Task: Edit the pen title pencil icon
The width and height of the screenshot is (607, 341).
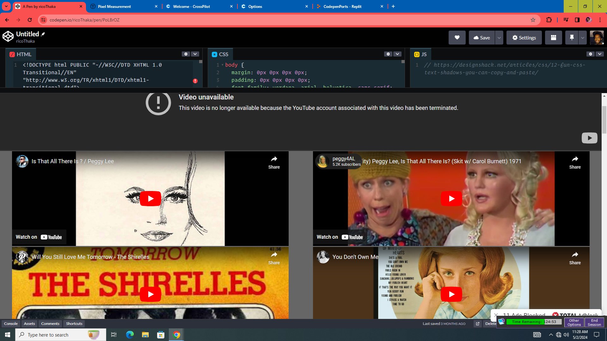Action: (43, 34)
